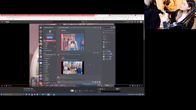The width and height of the screenshot is (196, 110).
Task: Switch to the second Chrome tab
Action: click(x=21, y=15)
